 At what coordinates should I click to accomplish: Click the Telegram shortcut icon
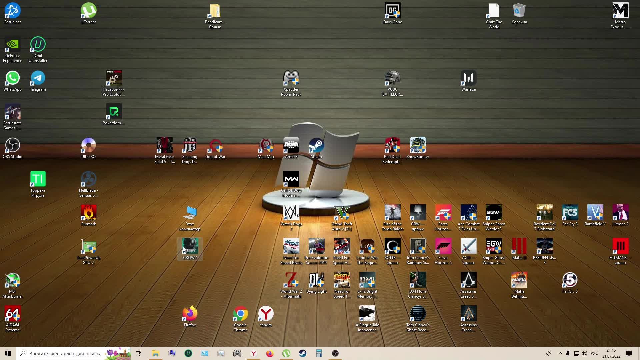click(x=38, y=78)
